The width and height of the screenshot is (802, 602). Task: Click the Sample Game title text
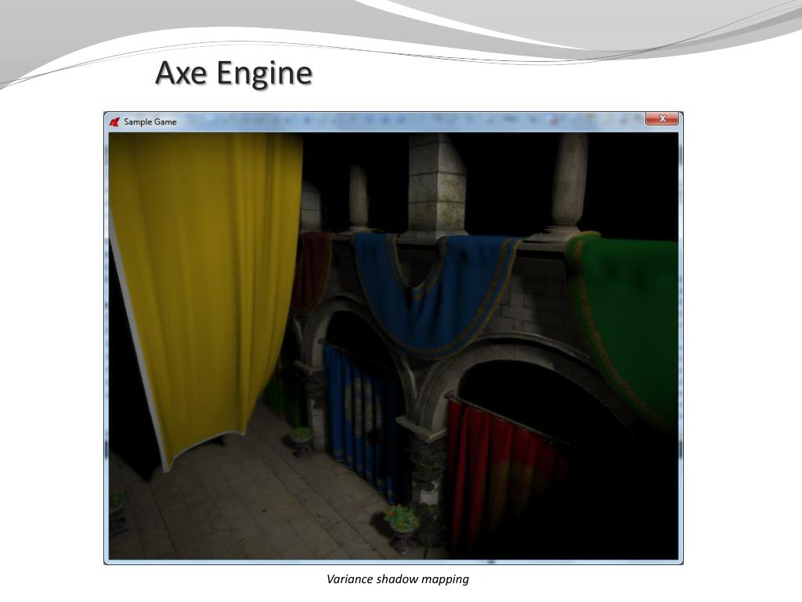150,121
